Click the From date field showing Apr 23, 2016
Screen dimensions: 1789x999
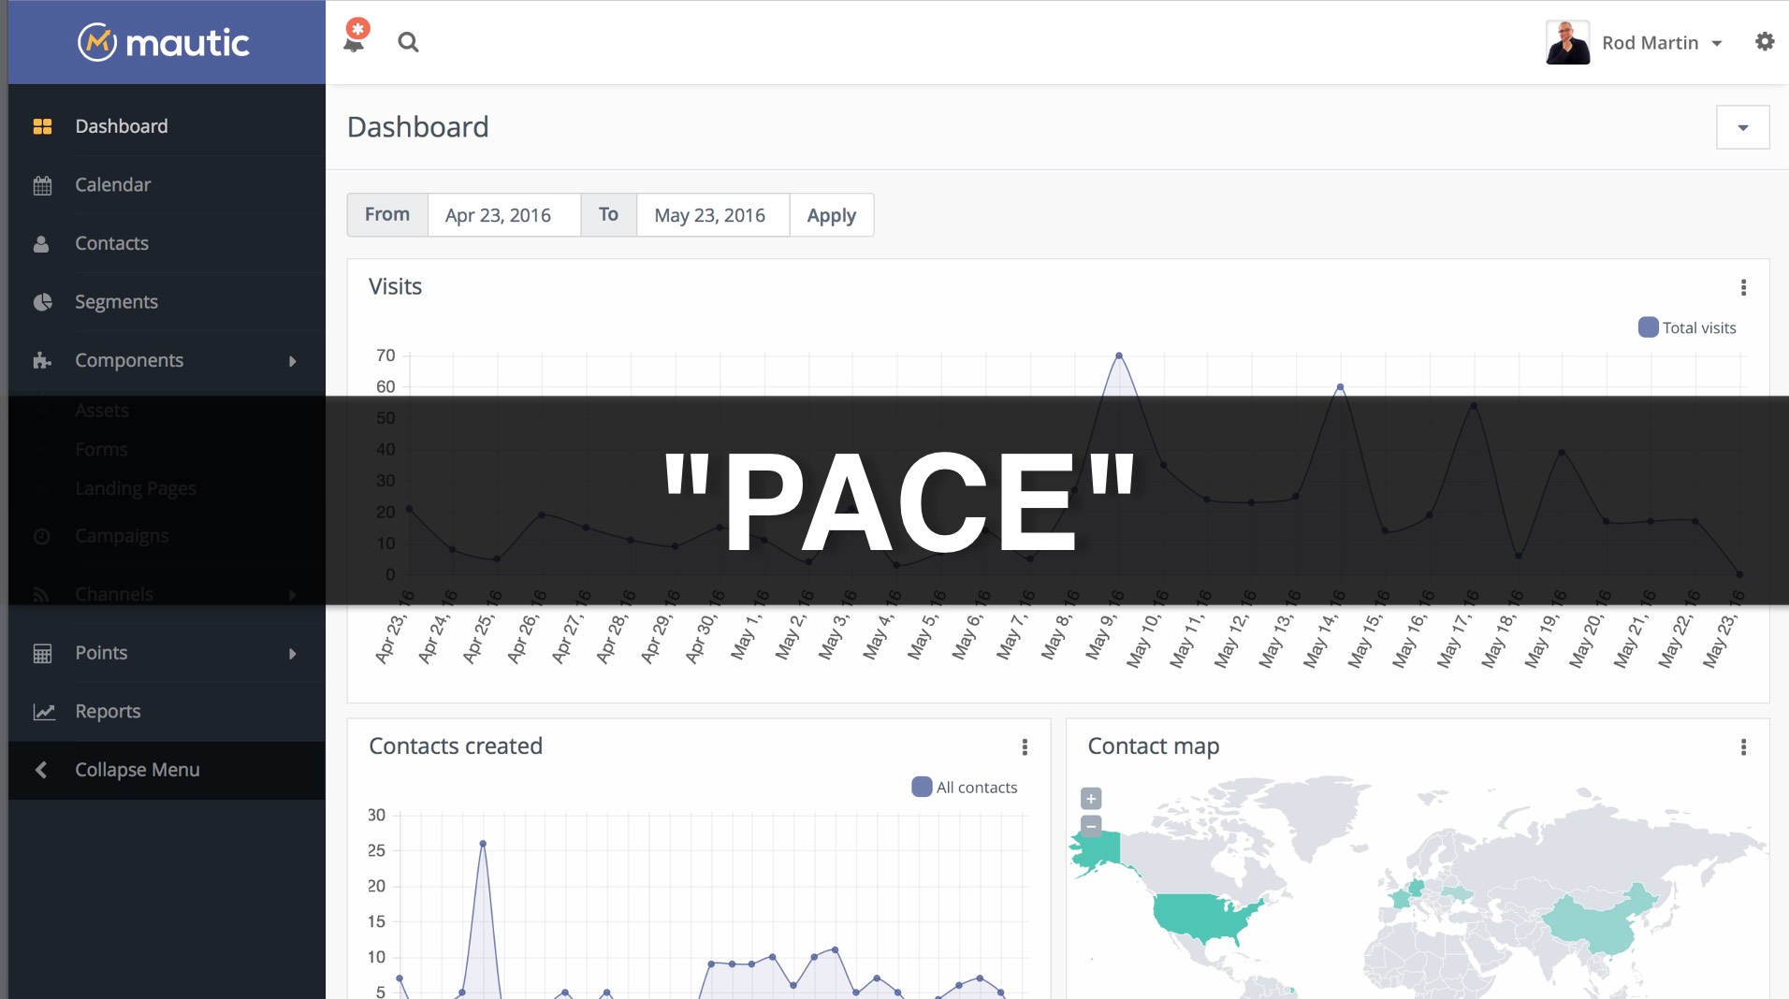(x=503, y=215)
